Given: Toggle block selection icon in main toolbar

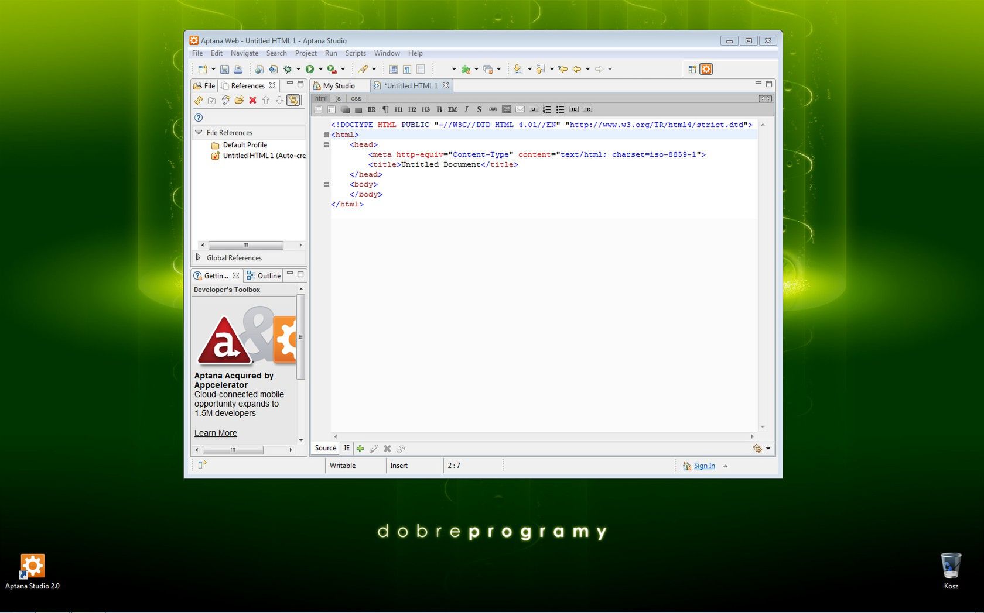Looking at the screenshot, I should pos(394,69).
